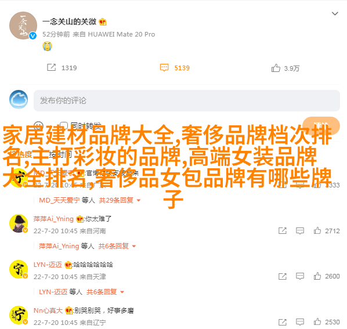Sort comments by 按时间 tab
347x329 pixels.
tap(60, 154)
